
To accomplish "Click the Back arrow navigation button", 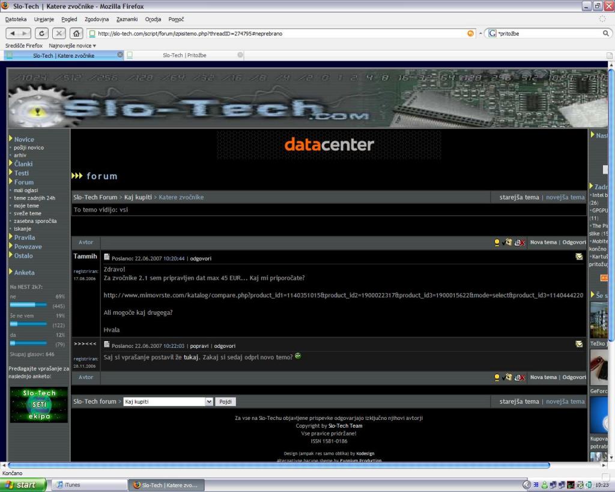I will (x=13, y=34).
